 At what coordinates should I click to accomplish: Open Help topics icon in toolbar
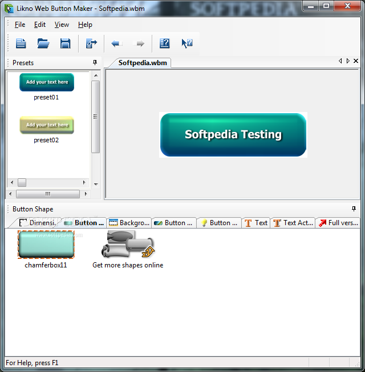(164, 43)
